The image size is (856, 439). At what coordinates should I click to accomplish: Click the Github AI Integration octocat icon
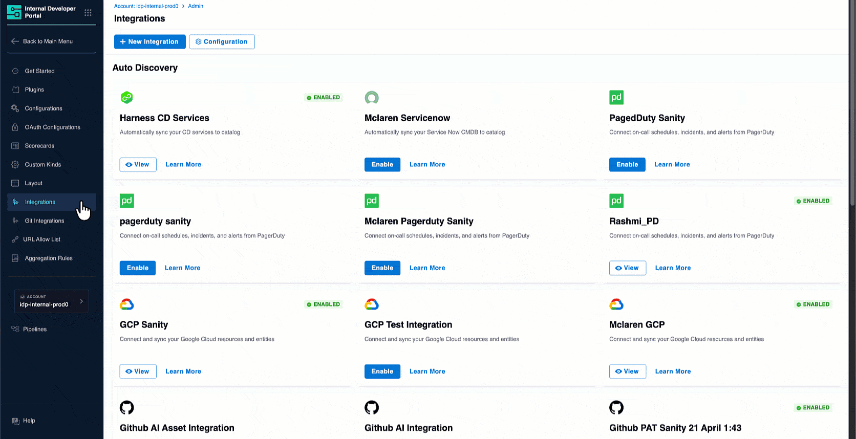(372, 408)
